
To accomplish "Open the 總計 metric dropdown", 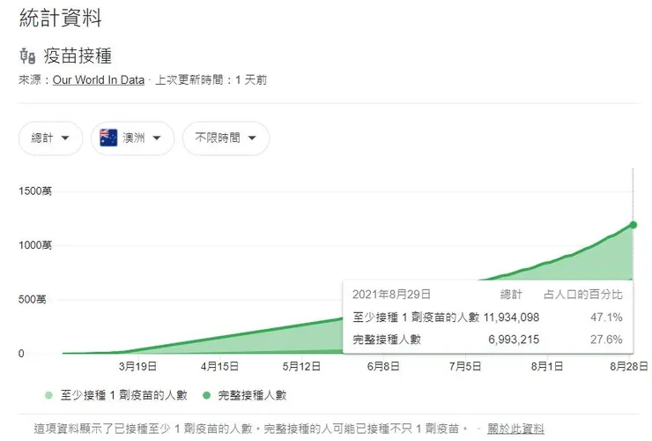I will coord(51,138).
